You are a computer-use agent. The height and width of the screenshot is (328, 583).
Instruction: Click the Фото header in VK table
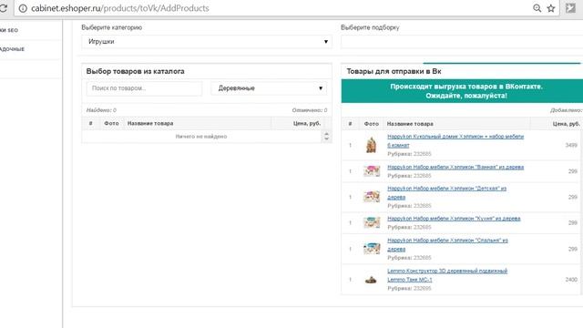371,124
